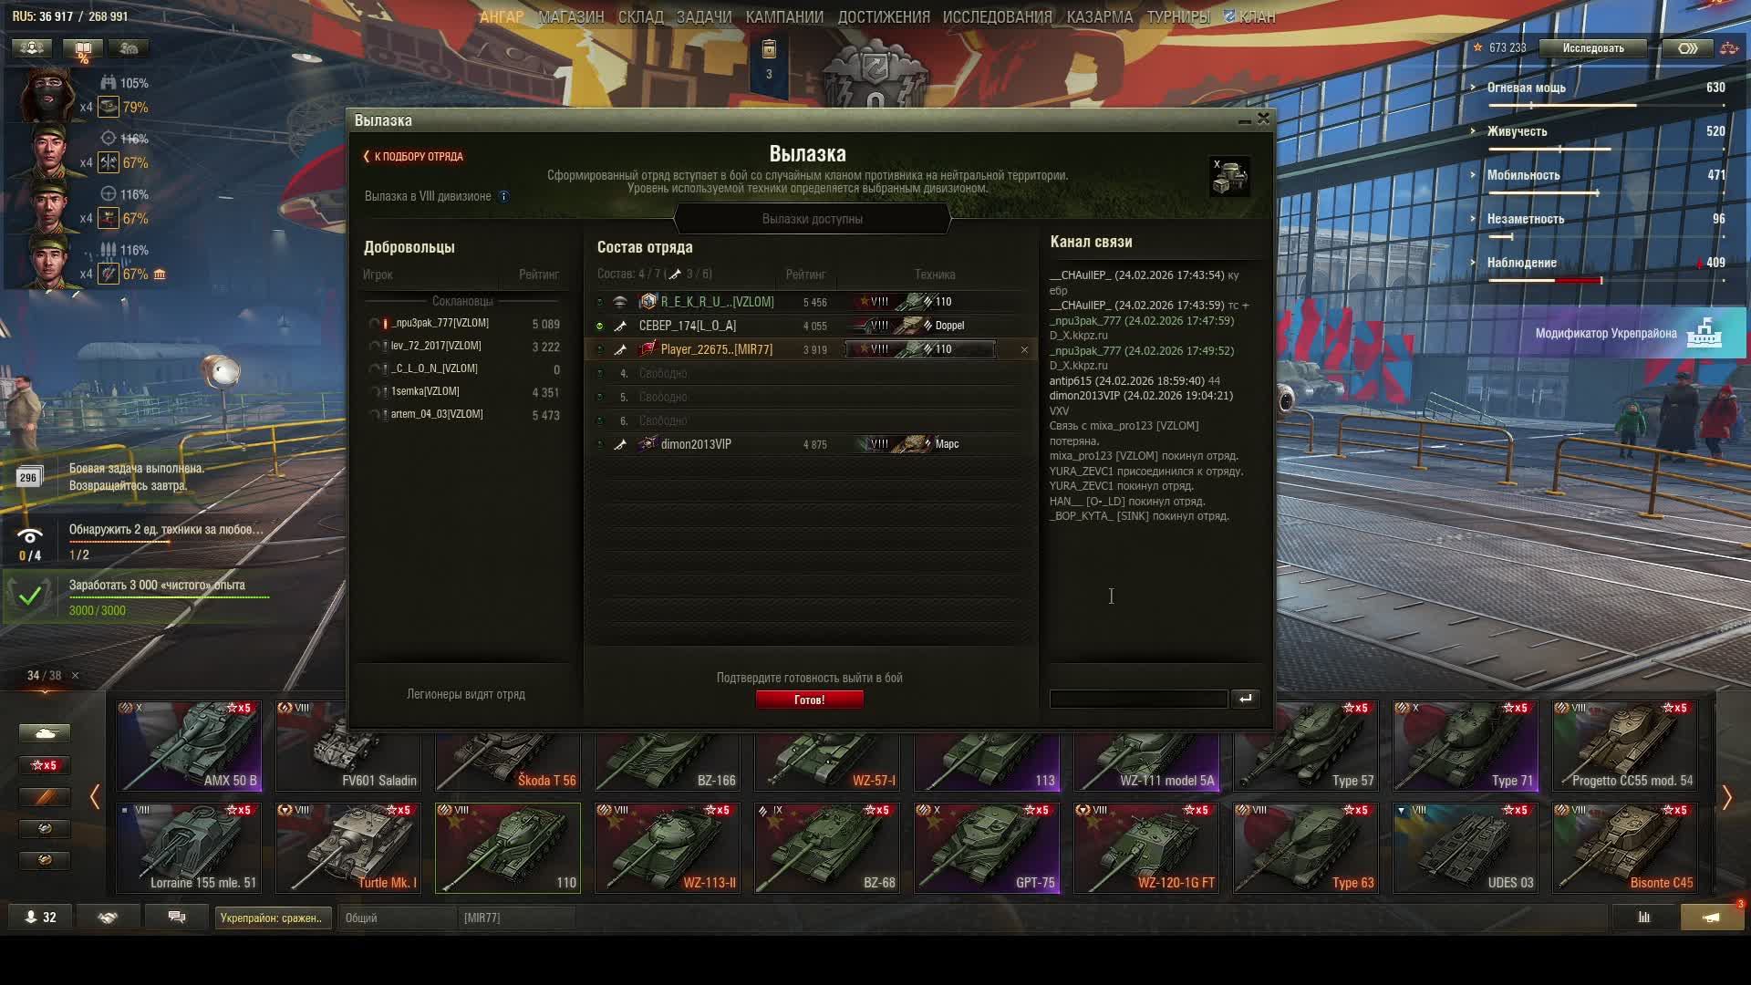Click the handshake referral icon

(x=108, y=918)
